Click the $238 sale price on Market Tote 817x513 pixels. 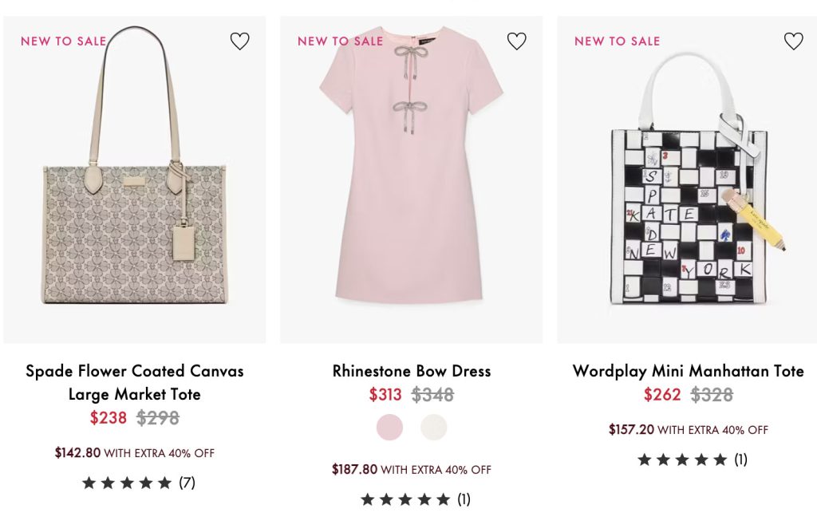[109, 417]
